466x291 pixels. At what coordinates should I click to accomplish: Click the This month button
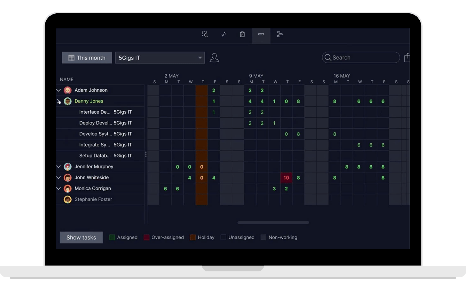[x=87, y=58]
